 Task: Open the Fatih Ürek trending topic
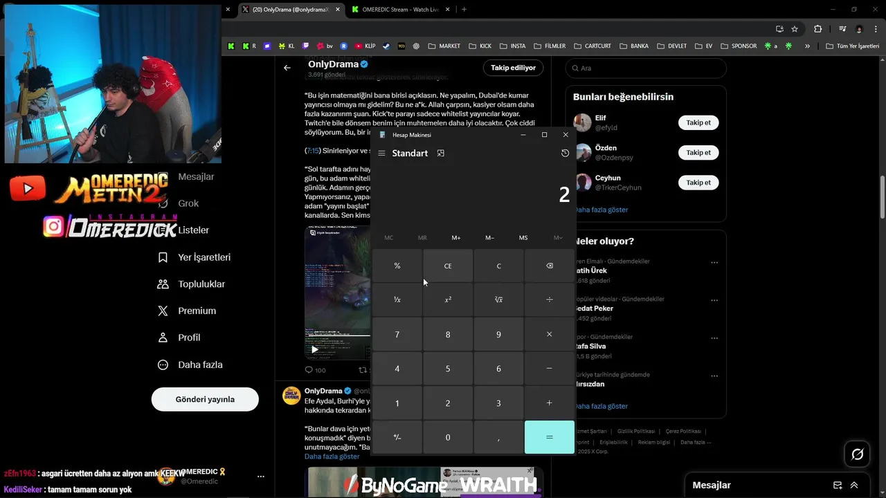click(646, 270)
